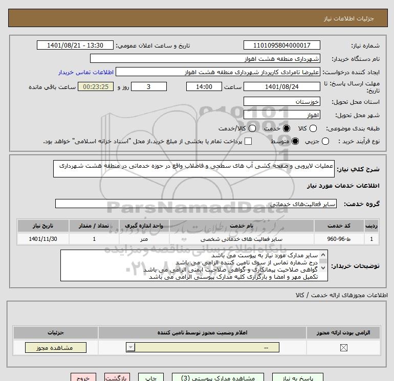Toggle the اسناد خزانه اسلامی payment checkbox

tap(248, 141)
